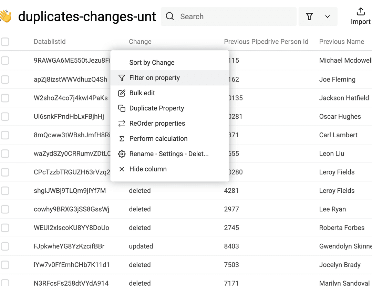Select the Bulk edit pencil icon
The image size is (372, 286).
122,93
